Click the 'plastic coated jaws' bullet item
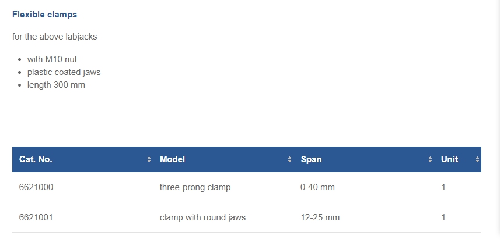 64,73
